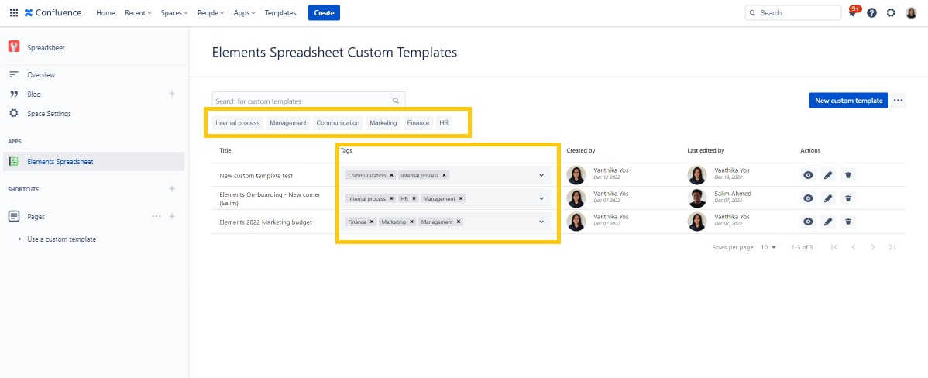Image resolution: width=928 pixels, height=378 pixels.
Task: Preview the Elements On-boarding template
Action: (808, 198)
